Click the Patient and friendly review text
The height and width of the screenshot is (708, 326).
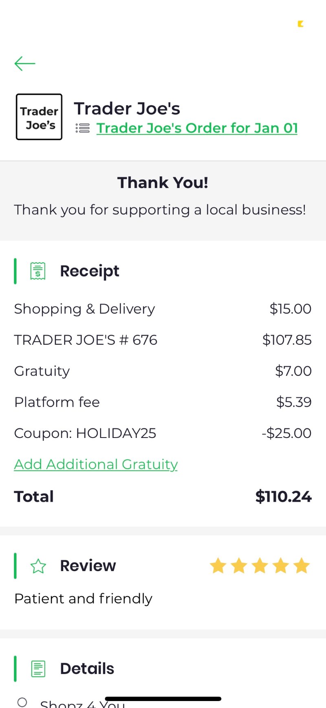(x=83, y=599)
